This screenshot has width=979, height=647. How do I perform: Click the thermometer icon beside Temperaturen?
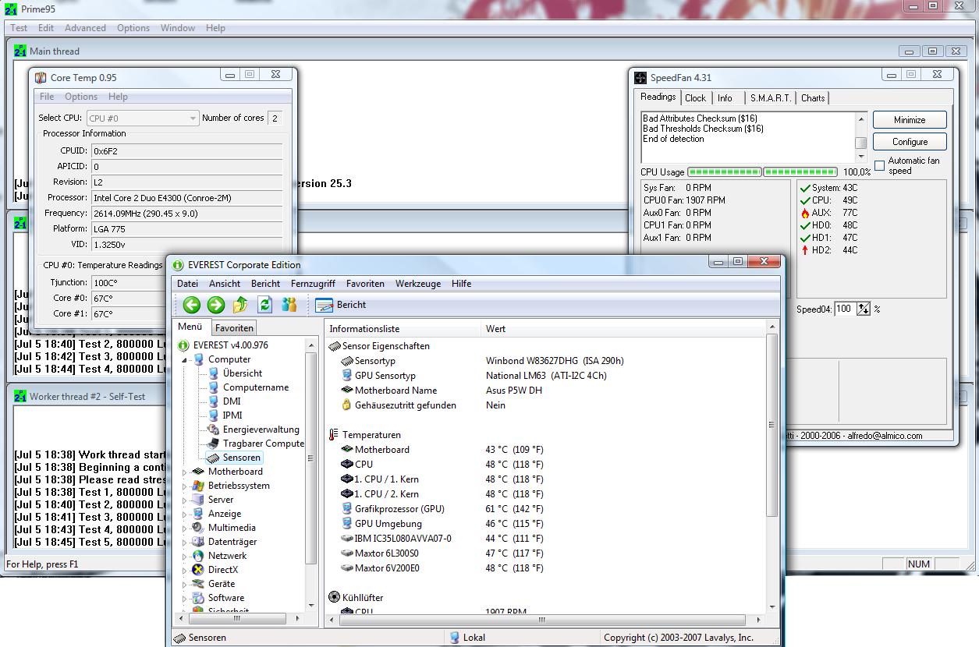(334, 435)
